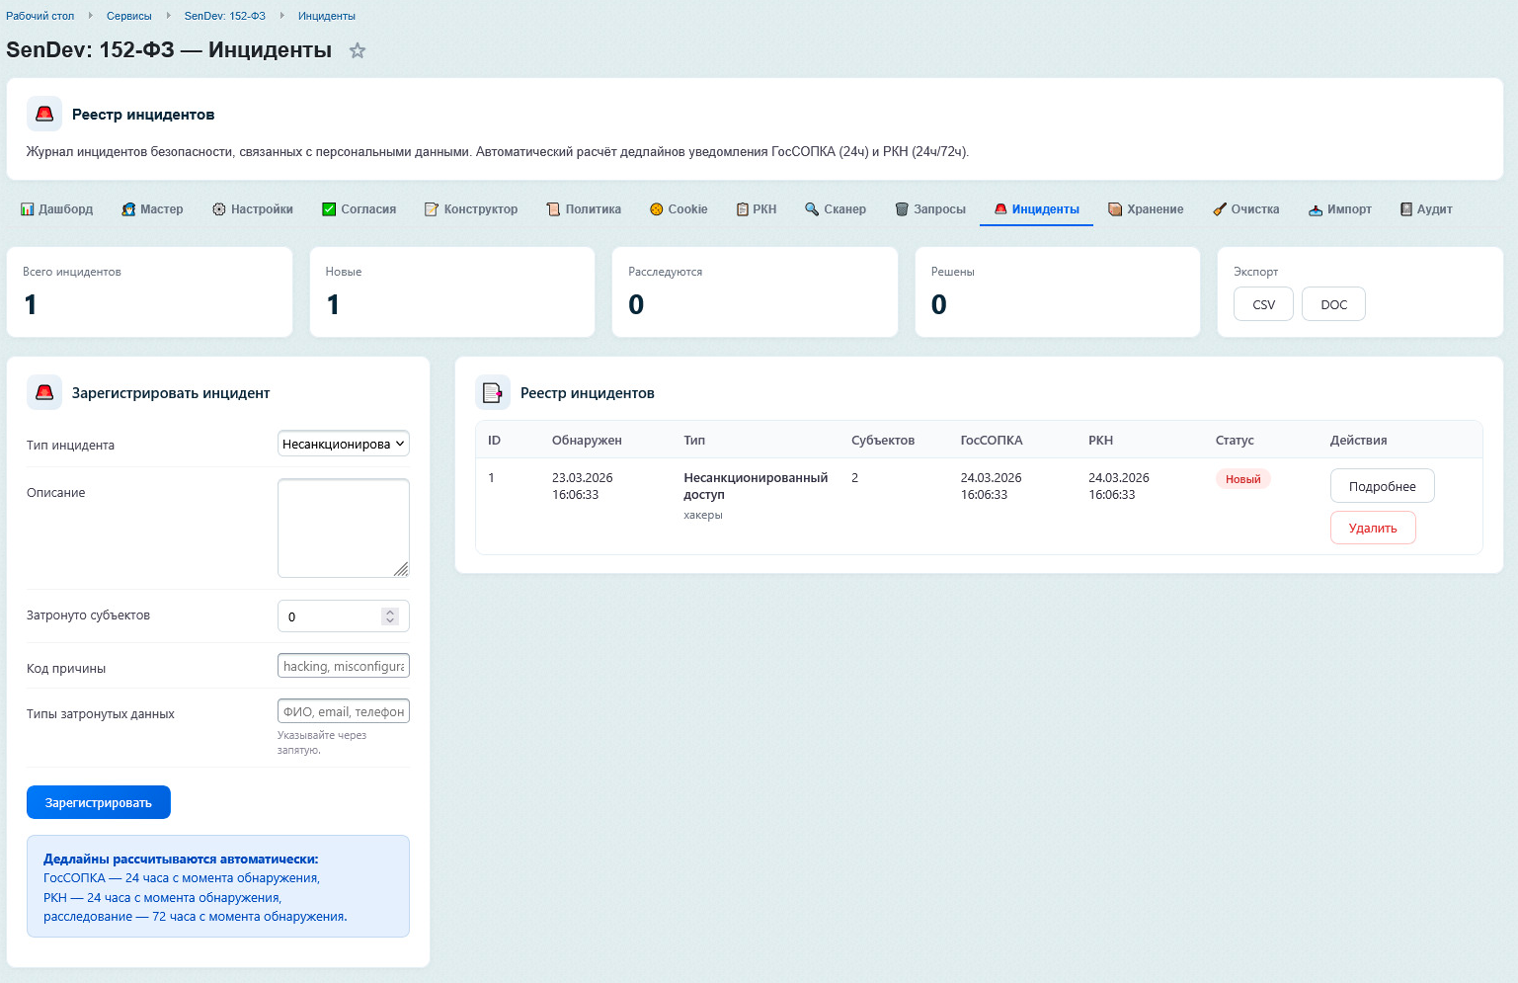Click the trash bin Requests icon

tap(902, 209)
